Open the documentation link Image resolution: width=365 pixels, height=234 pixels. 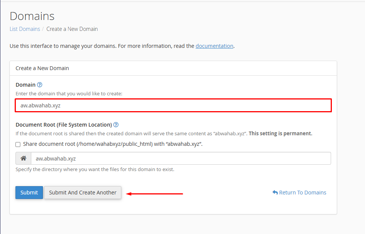tap(214, 46)
